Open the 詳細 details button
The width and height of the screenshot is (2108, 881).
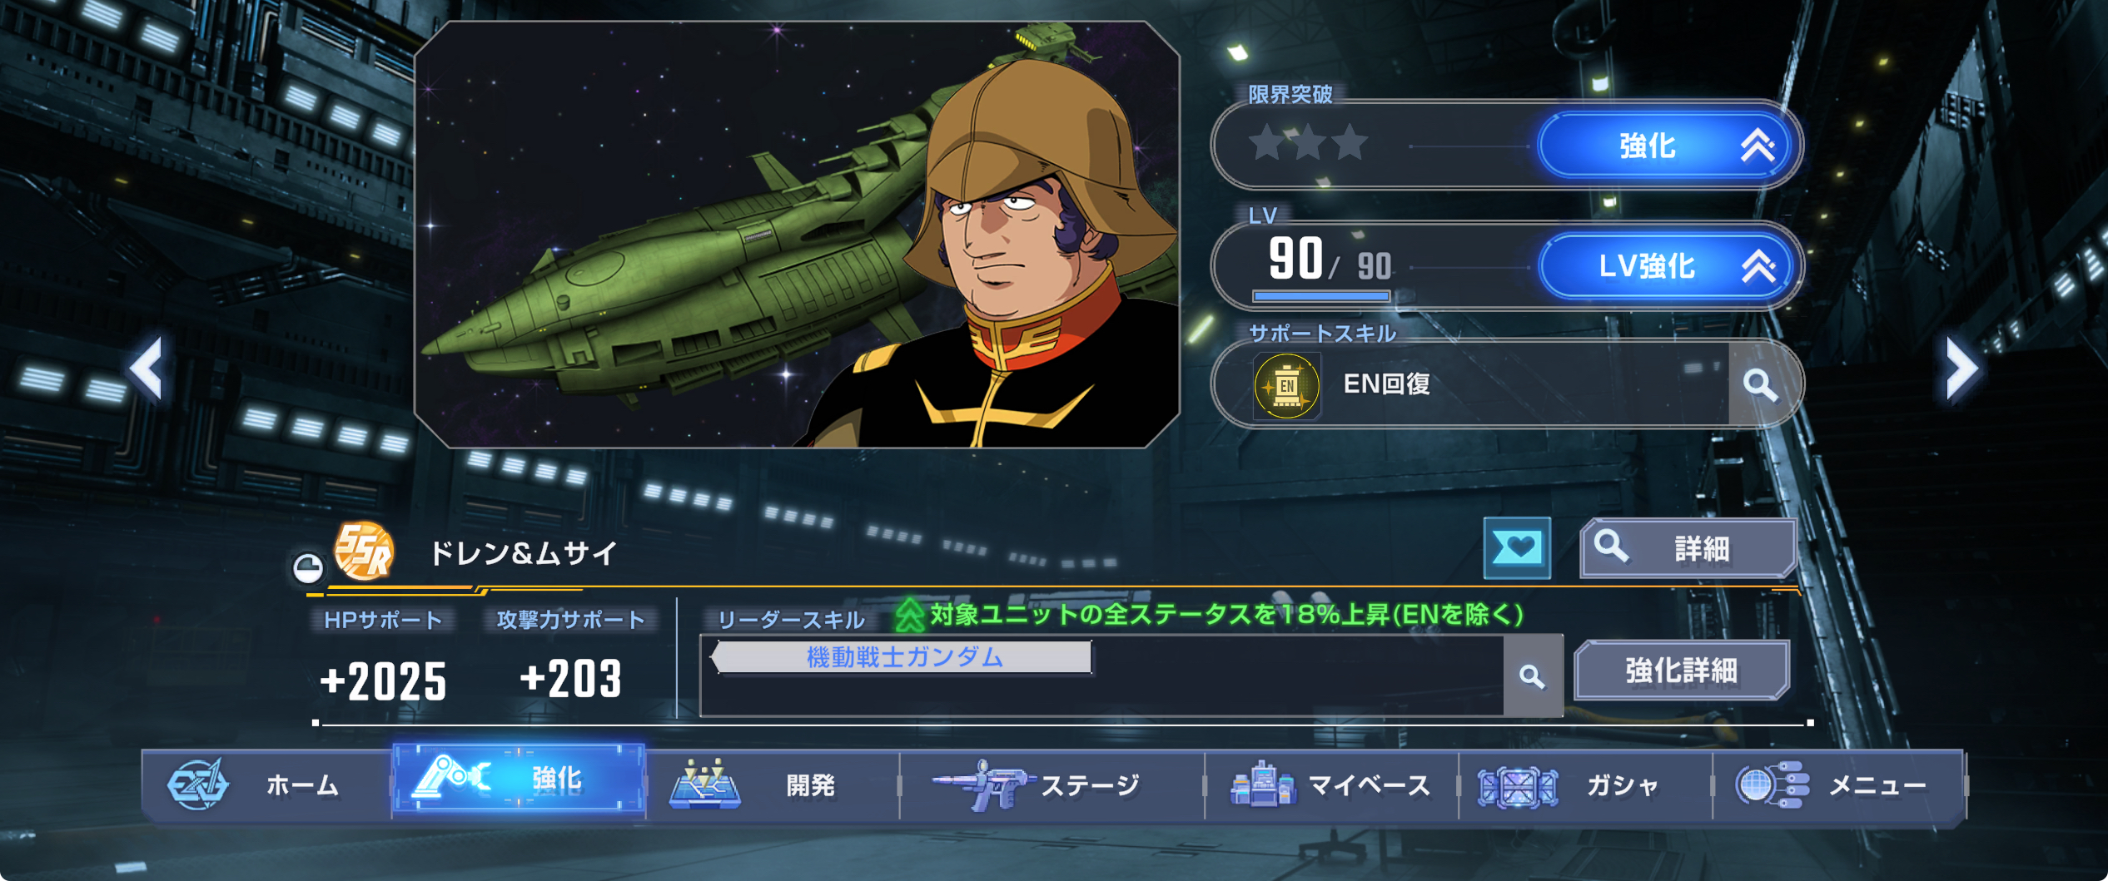tap(1688, 548)
